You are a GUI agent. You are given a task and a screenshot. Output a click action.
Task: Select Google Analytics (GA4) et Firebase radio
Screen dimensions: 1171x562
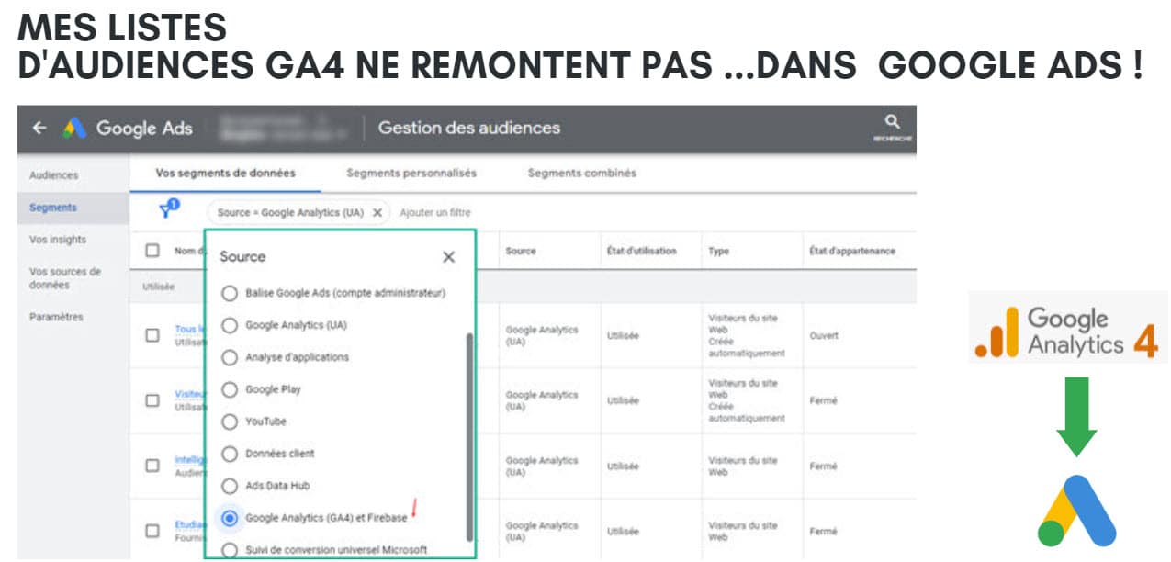click(230, 518)
